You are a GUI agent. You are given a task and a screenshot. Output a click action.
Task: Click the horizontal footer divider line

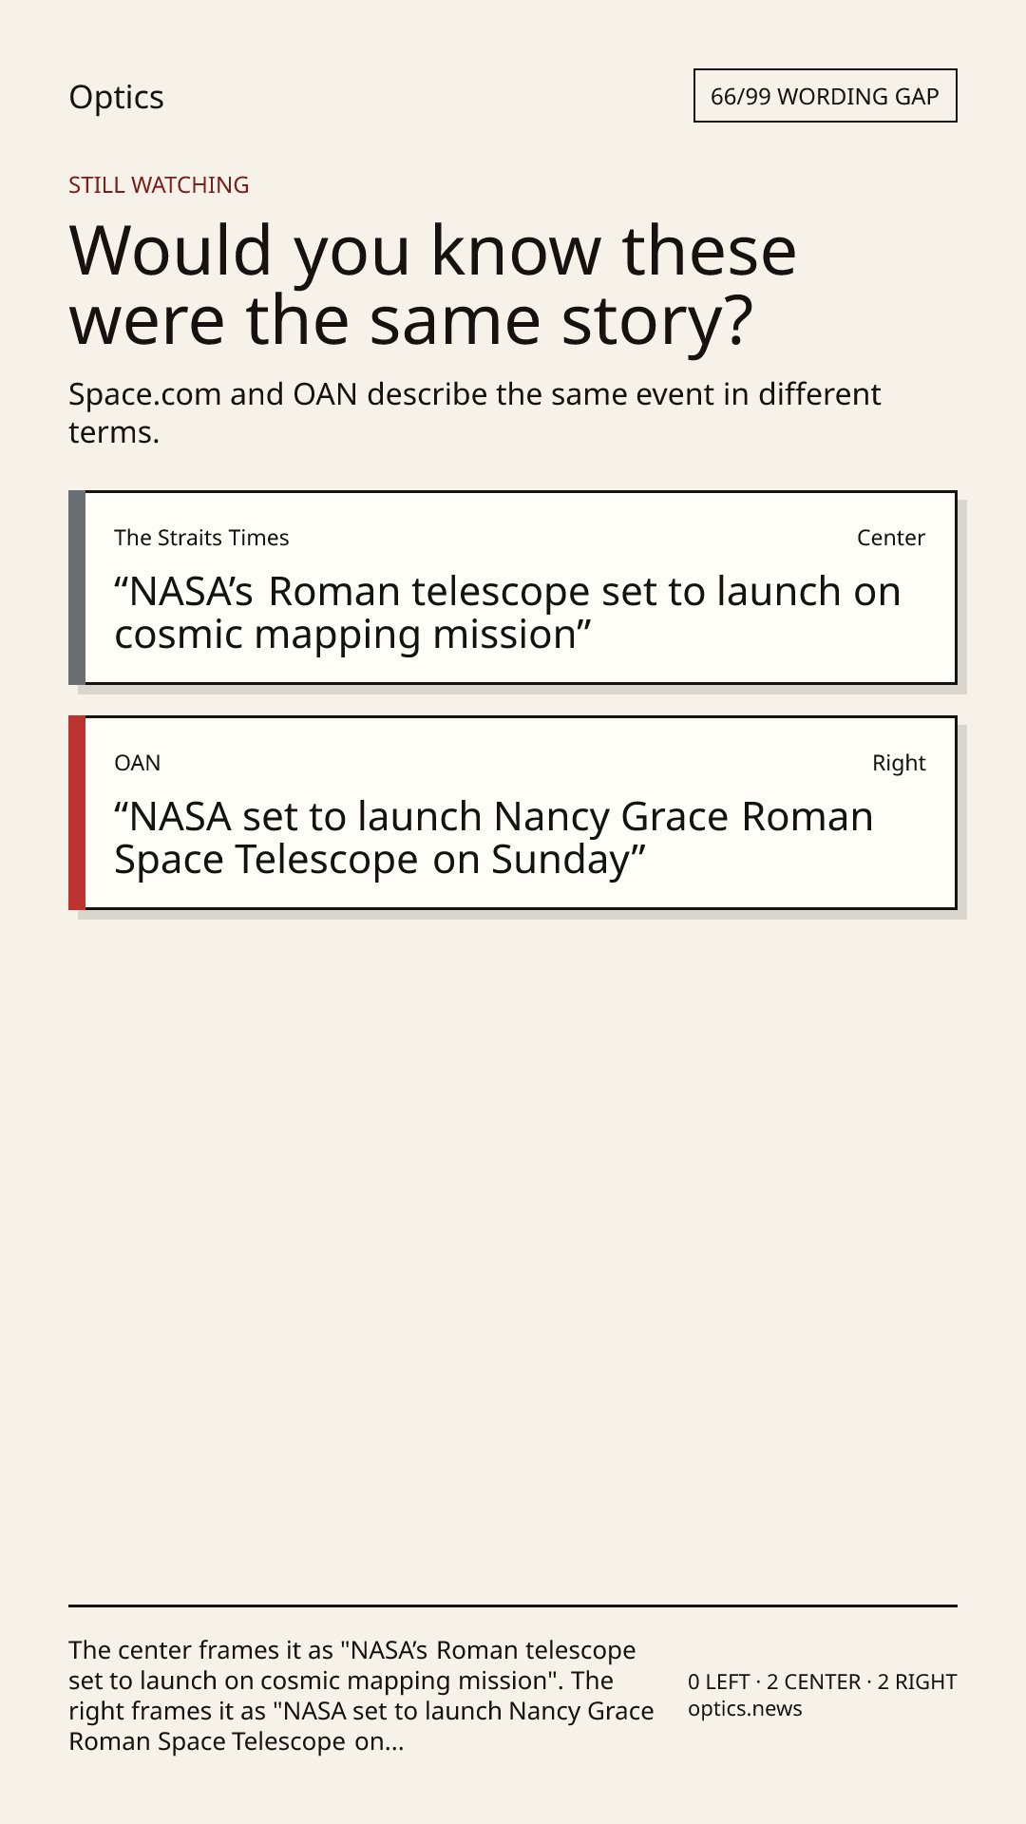click(513, 1605)
